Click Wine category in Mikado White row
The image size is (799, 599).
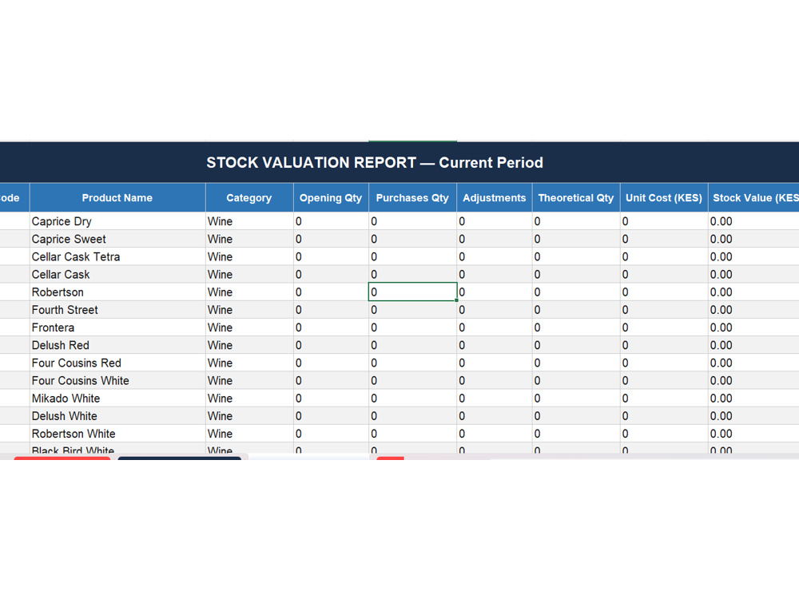(249, 399)
